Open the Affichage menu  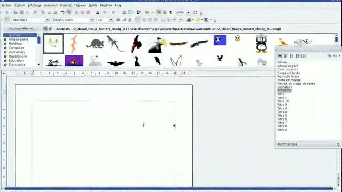click(x=34, y=5)
